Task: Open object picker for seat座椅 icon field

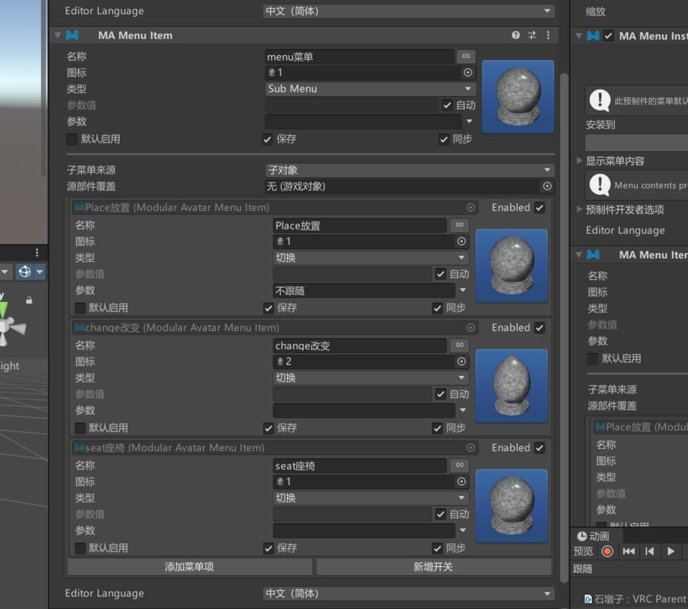Action: (x=461, y=481)
